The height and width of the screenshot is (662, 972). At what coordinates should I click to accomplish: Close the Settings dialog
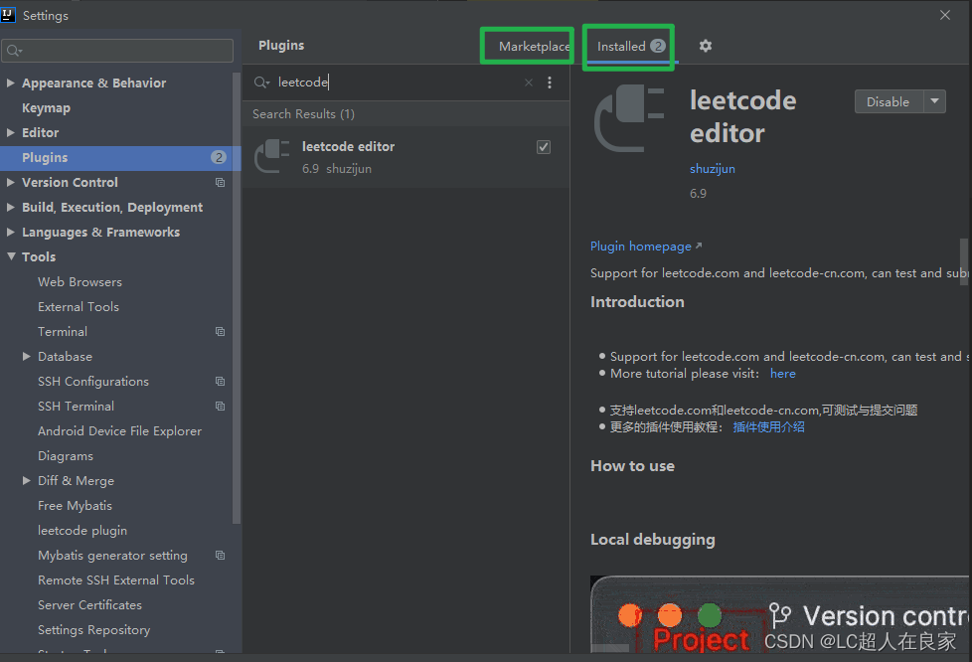coord(945,15)
